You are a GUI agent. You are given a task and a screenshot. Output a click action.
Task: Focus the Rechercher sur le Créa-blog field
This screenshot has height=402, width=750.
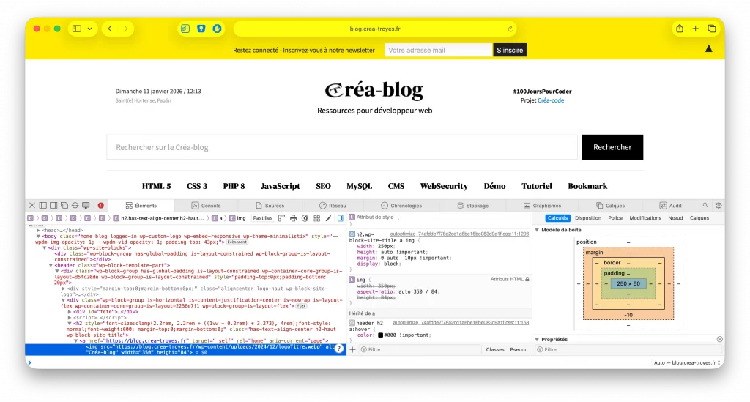[342, 147]
